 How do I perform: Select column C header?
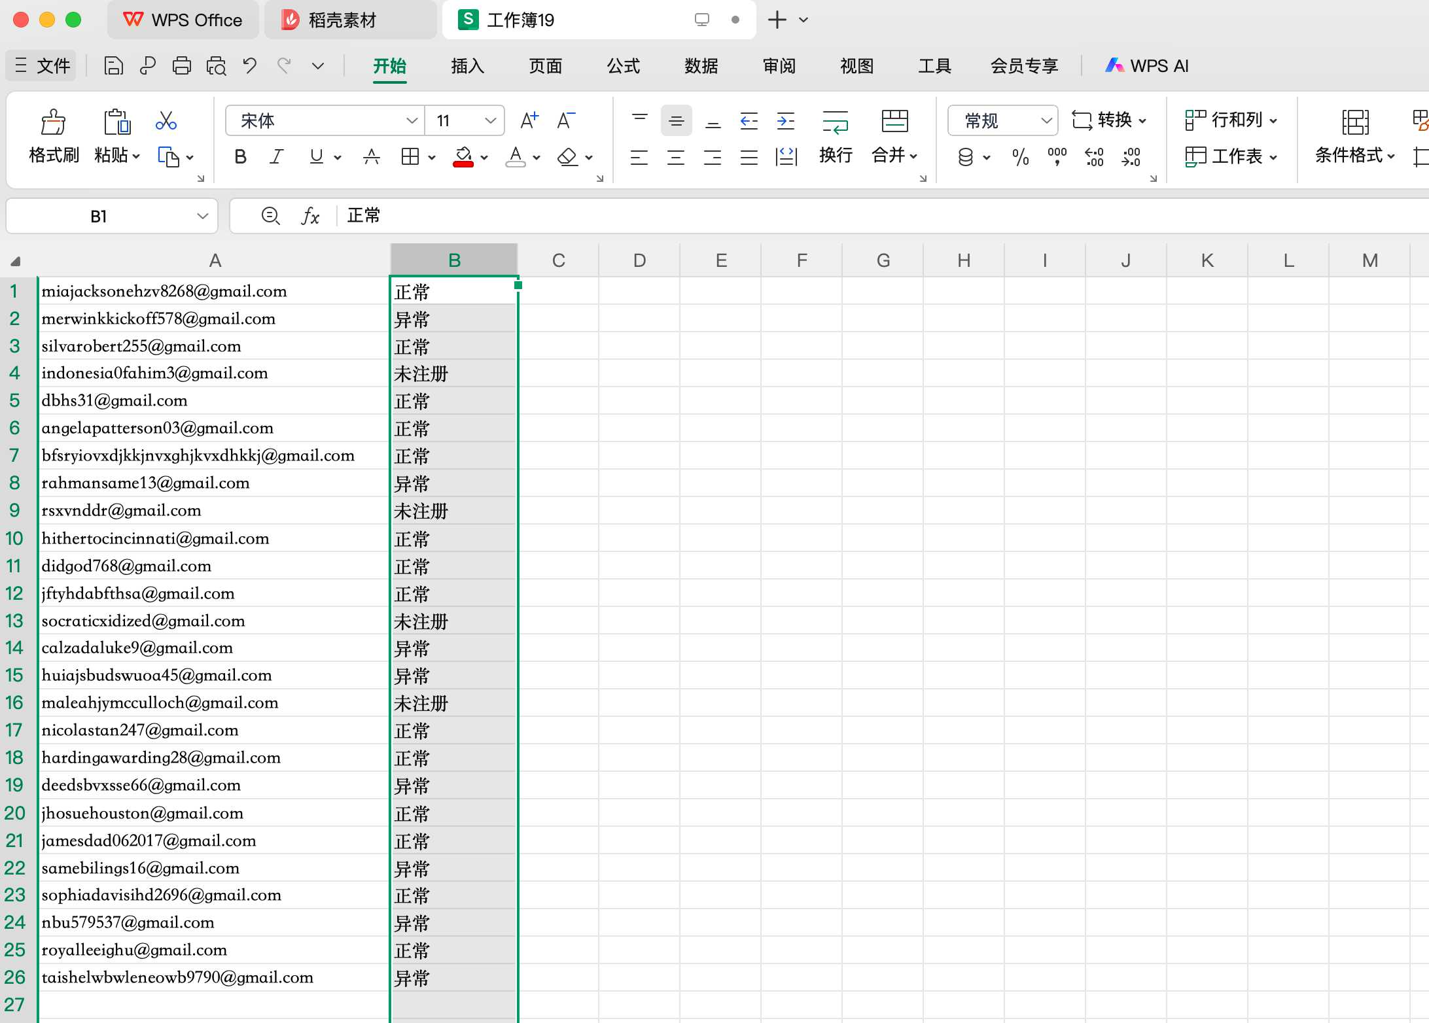click(x=558, y=260)
